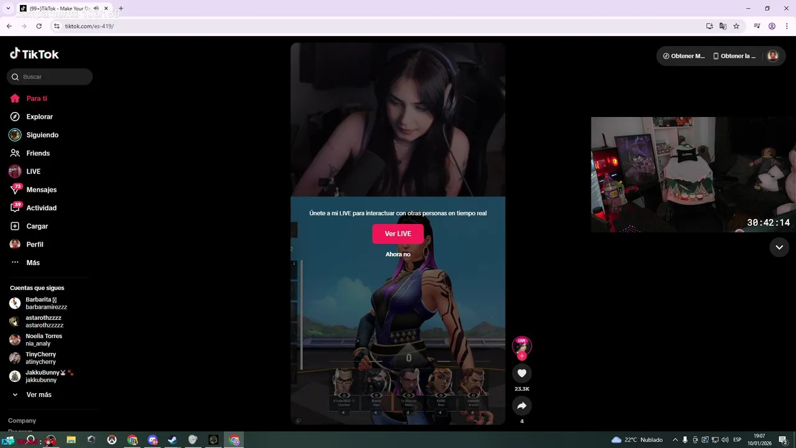Open the weather 22°C Nublado widget

637,440
